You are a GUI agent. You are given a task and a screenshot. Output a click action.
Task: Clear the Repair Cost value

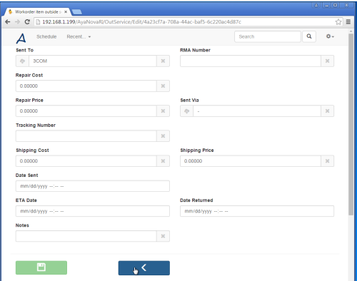(x=163, y=86)
